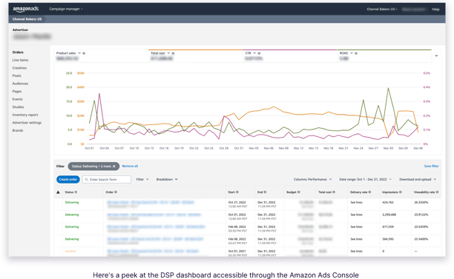454x279 pixels.
Task: Go to Advertiser settings
Action: pyautogui.click(x=27, y=122)
